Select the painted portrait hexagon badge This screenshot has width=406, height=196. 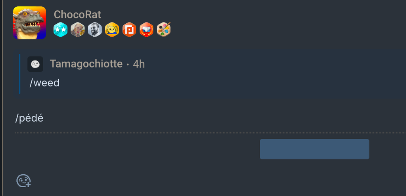pos(78,30)
